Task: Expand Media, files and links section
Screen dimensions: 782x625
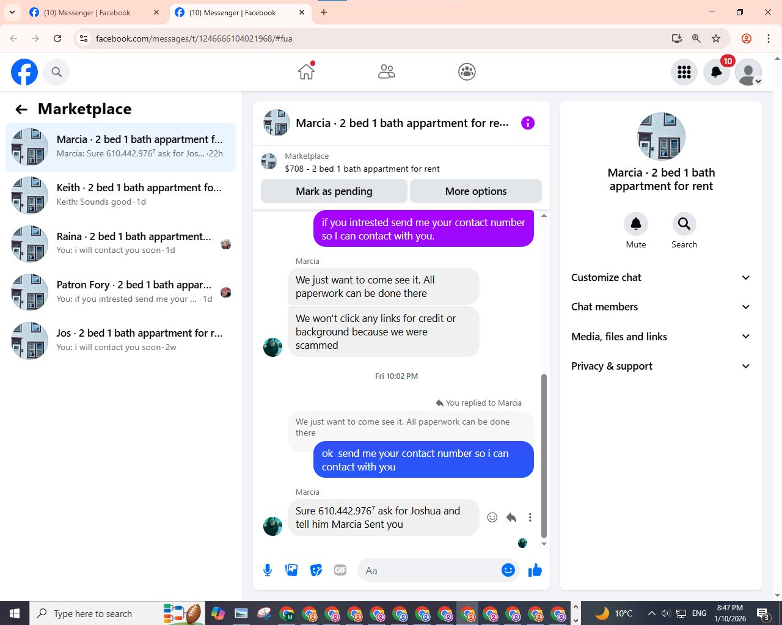Action: (x=661, y=337)
